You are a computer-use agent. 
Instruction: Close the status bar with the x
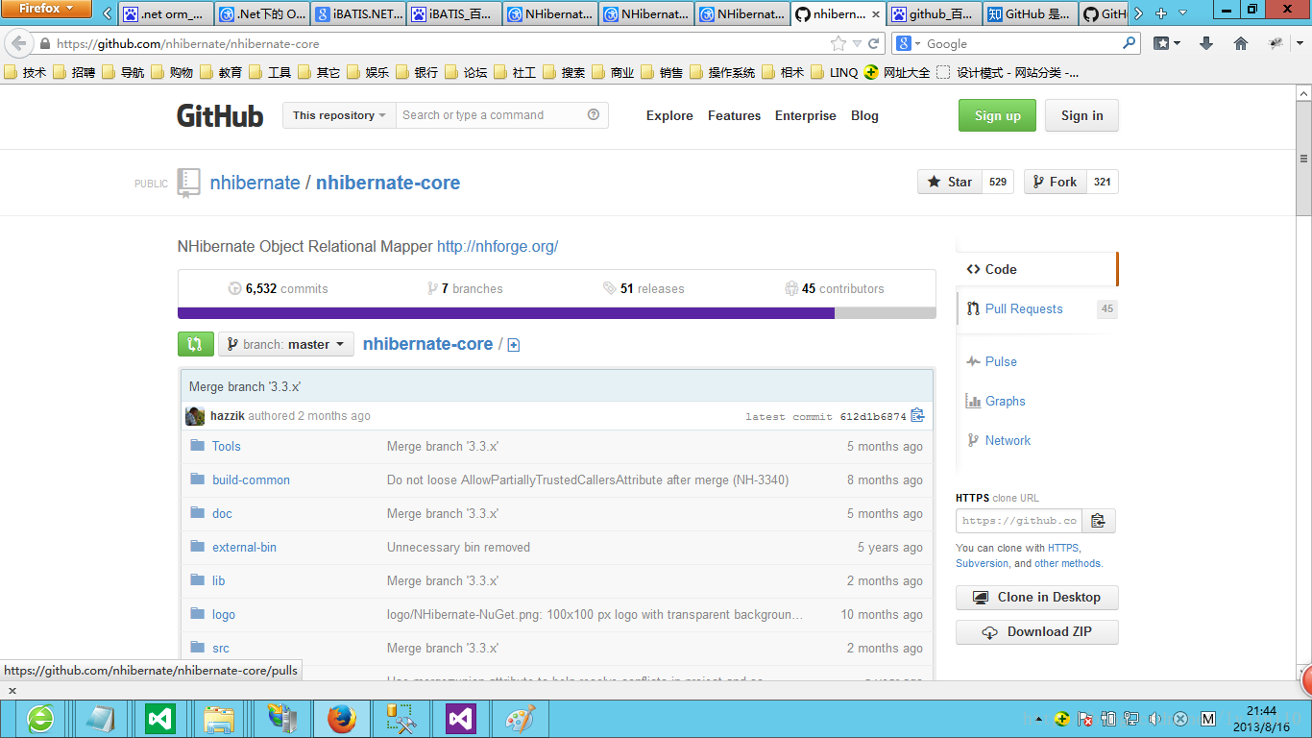pos(12,691)
